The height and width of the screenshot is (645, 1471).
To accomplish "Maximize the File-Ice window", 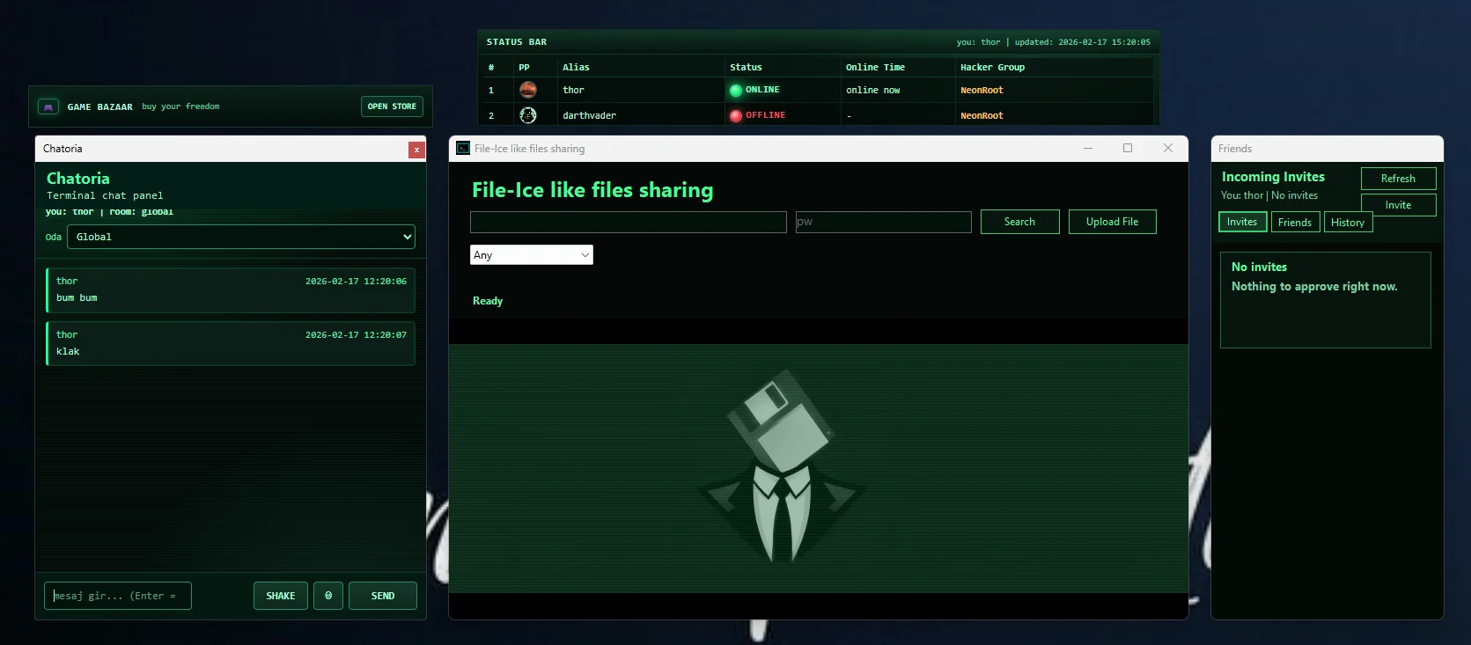I will pyautogui.click(x=1128, y=148).
